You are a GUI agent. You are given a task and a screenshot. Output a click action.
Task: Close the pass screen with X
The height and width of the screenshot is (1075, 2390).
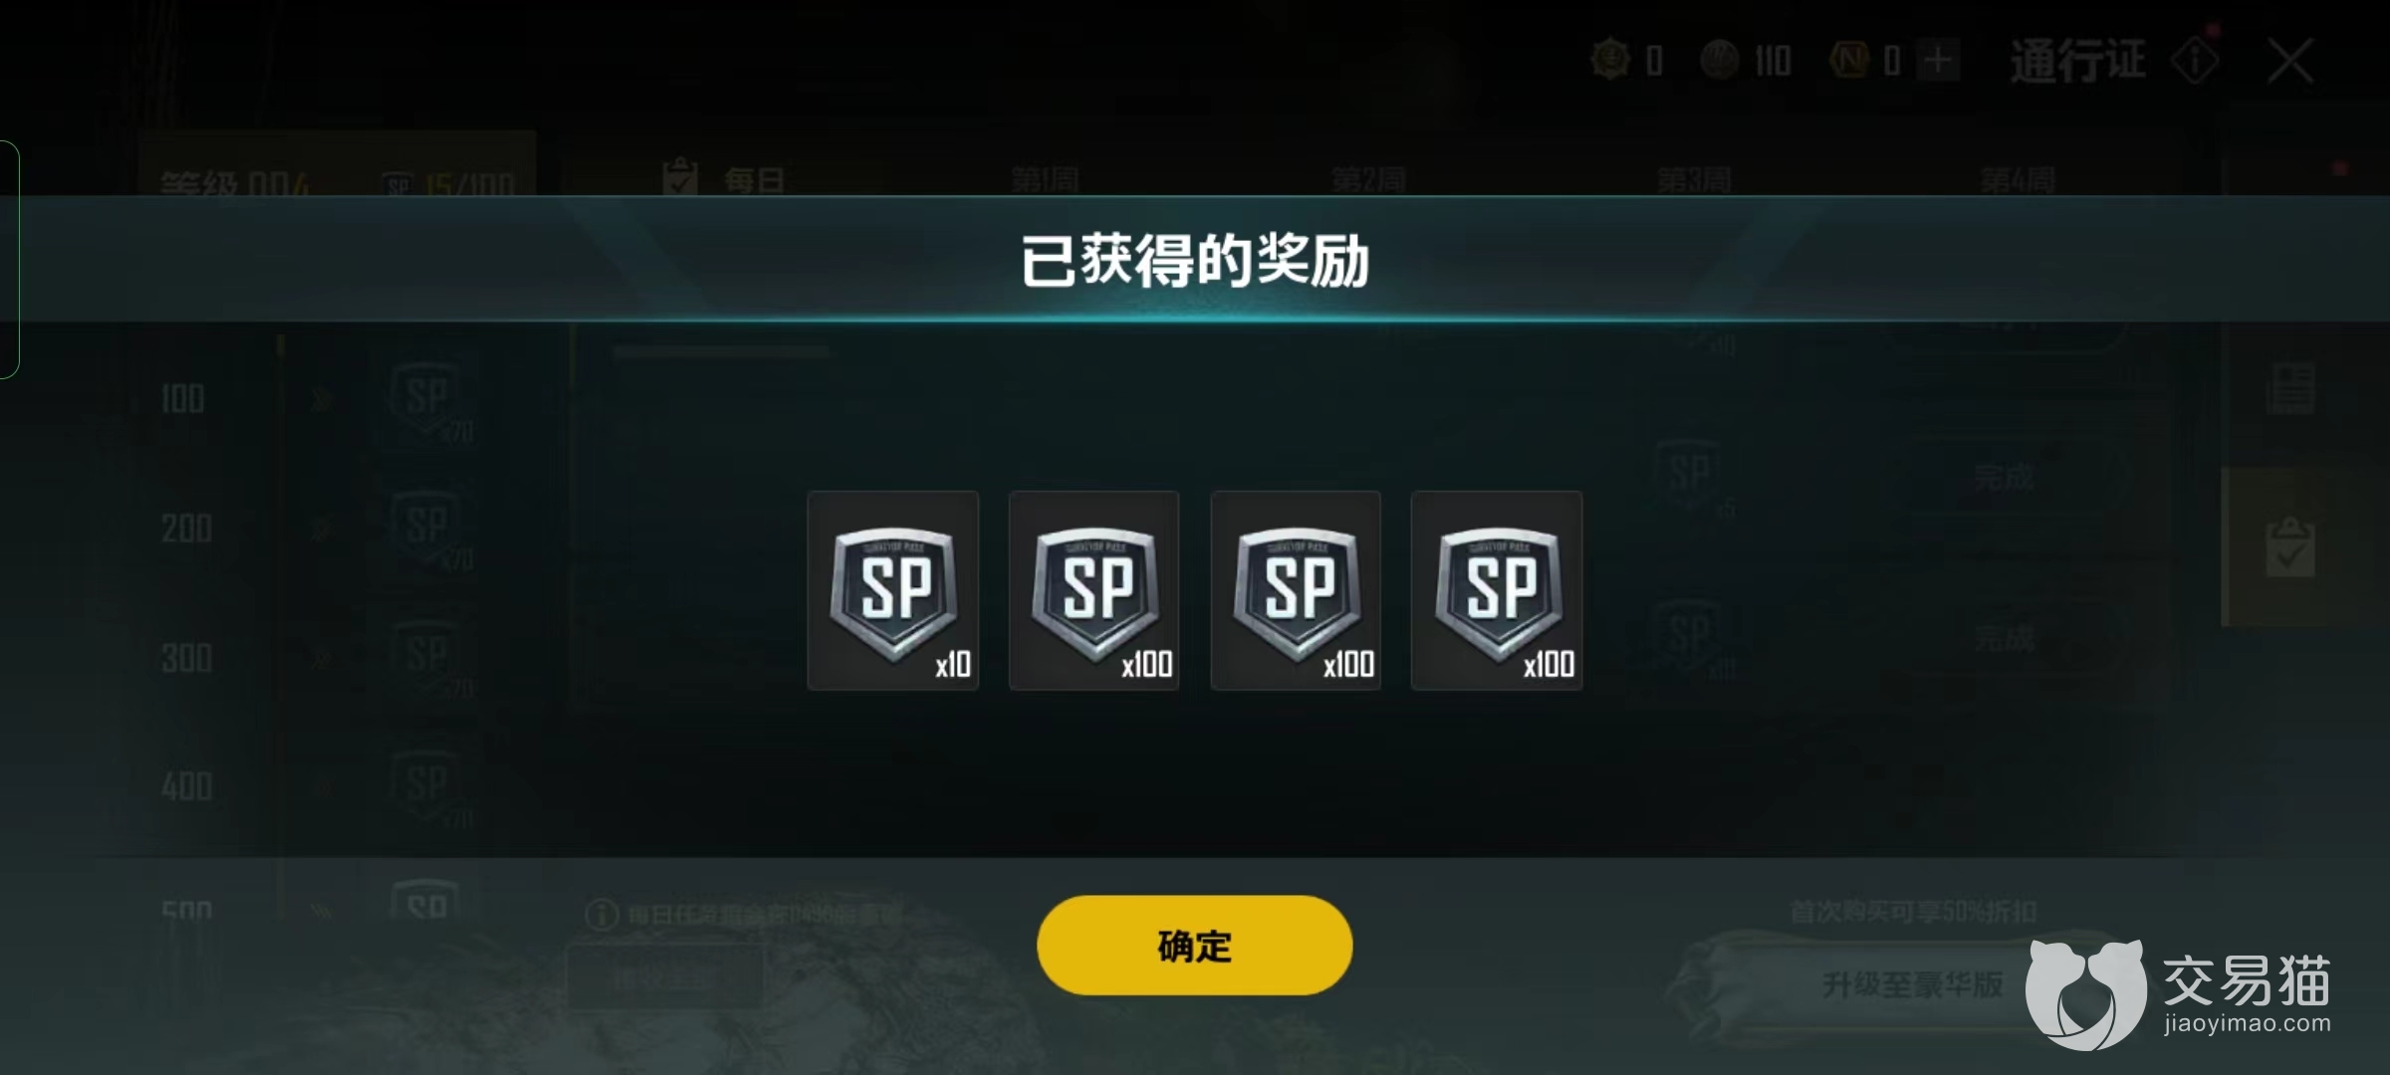point(2290,62)
